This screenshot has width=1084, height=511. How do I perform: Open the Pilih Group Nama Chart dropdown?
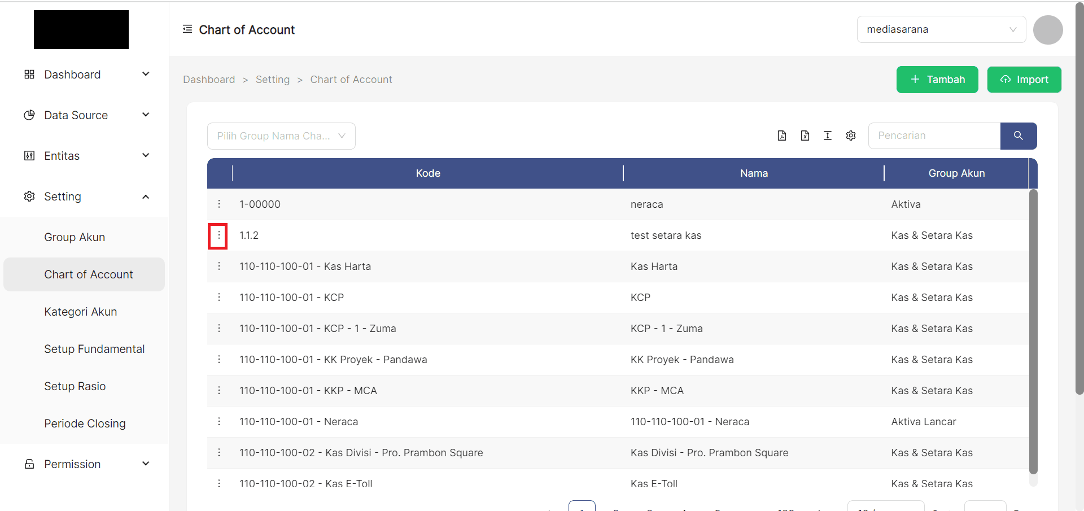(x=281, y=136)
